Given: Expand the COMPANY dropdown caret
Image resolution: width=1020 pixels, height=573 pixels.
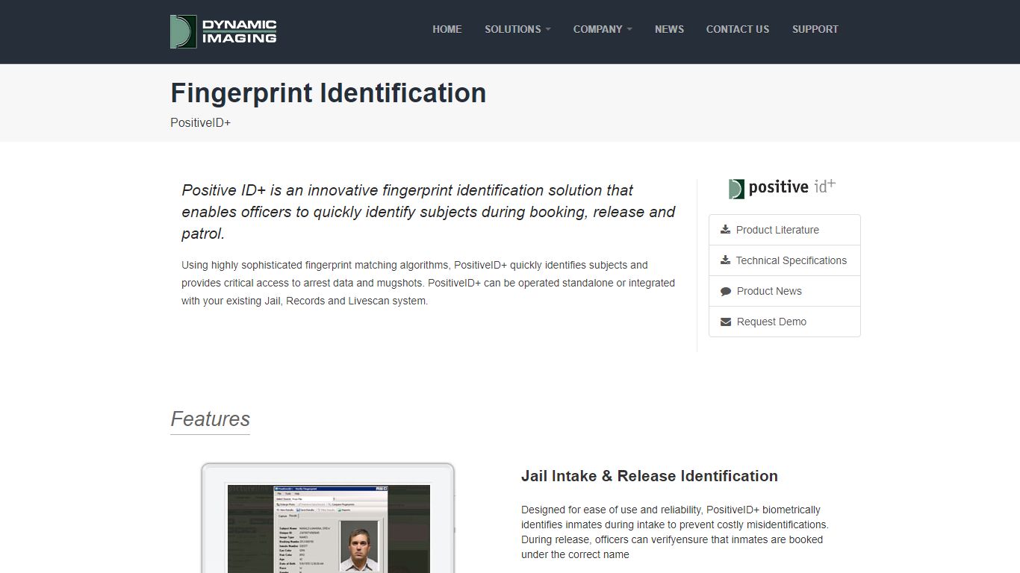Looking at the screenshot, I should 629,30.
